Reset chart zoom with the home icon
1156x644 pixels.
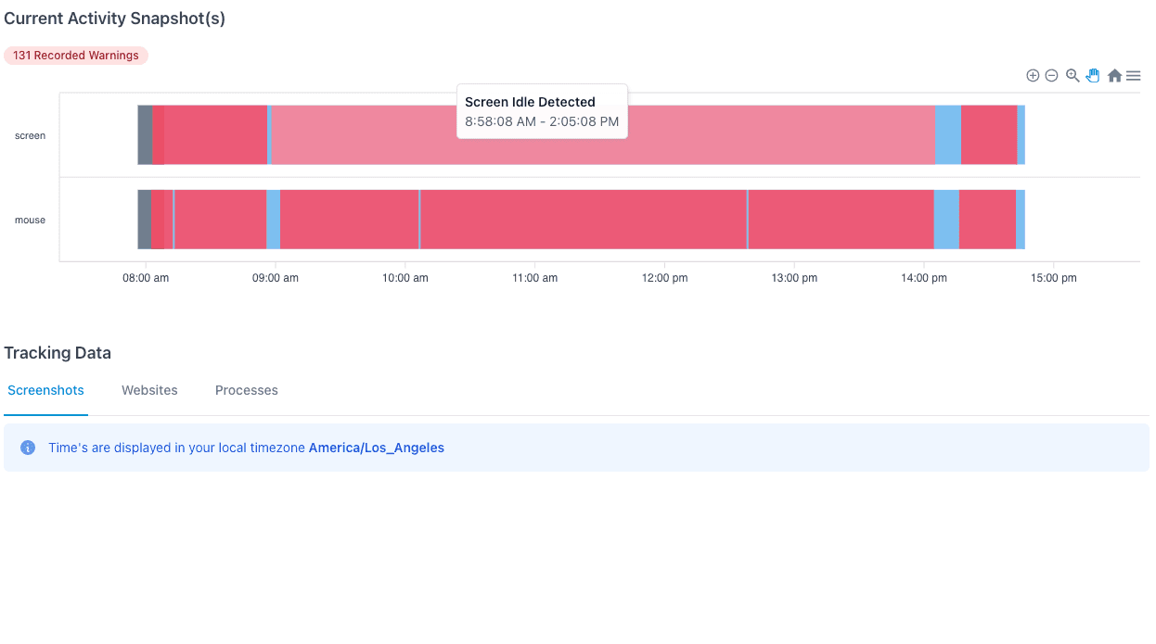1114,76
